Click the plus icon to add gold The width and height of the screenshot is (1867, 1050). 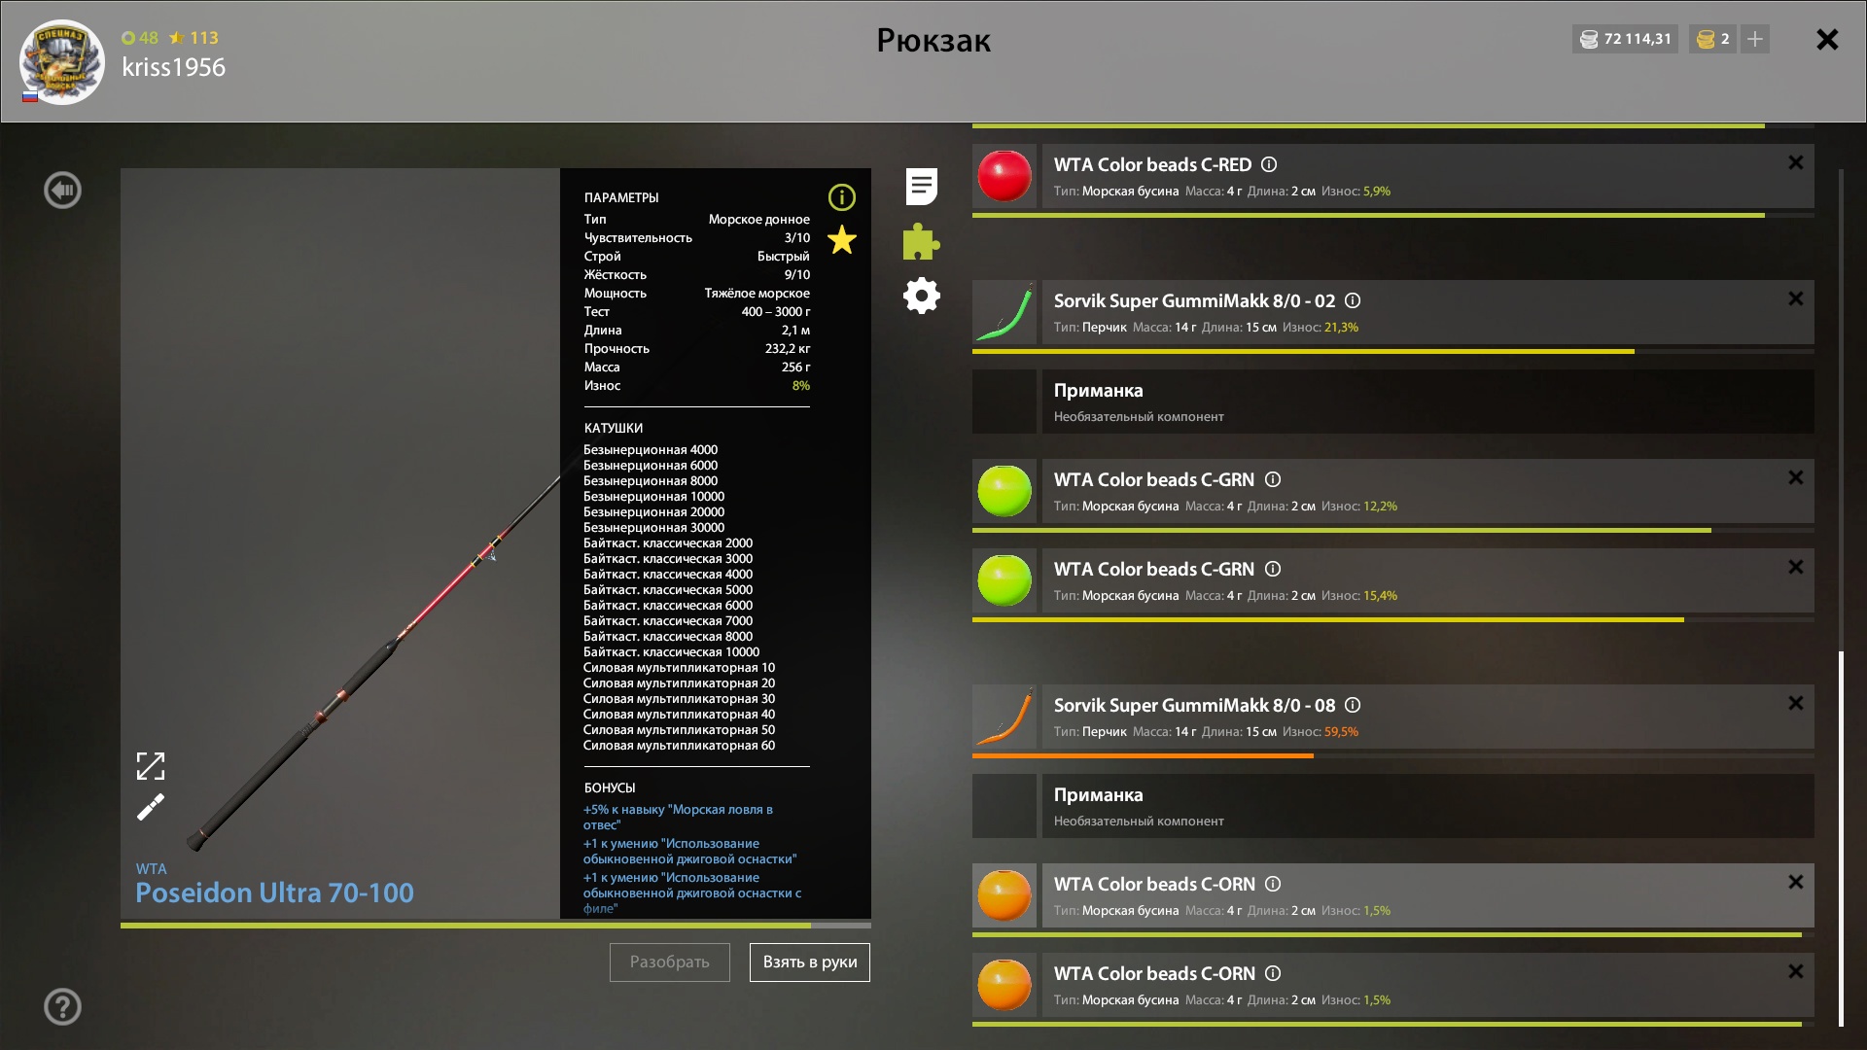(x=1755, y=39)
